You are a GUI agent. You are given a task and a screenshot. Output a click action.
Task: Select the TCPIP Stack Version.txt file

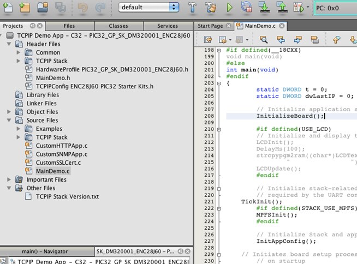click(x=67, y=196)
